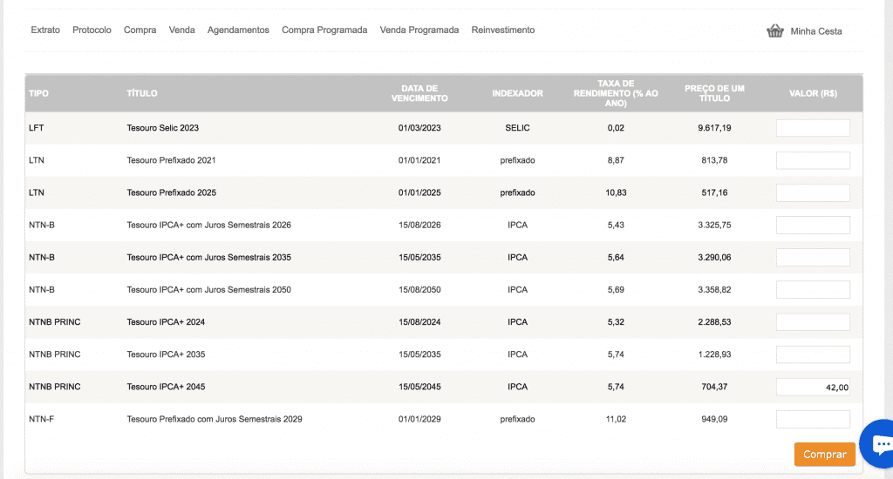Click the maturity date 15/08/2050
Viewport: 893px width, 479px height.
tap(419, 290)
